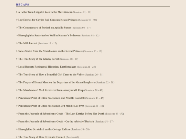Image resolution: width=186 pixels, height=139 pixels.
Task: Open 'The Commentary of Buriash on Apkallu Suttas'
Action: pos(44,28)
